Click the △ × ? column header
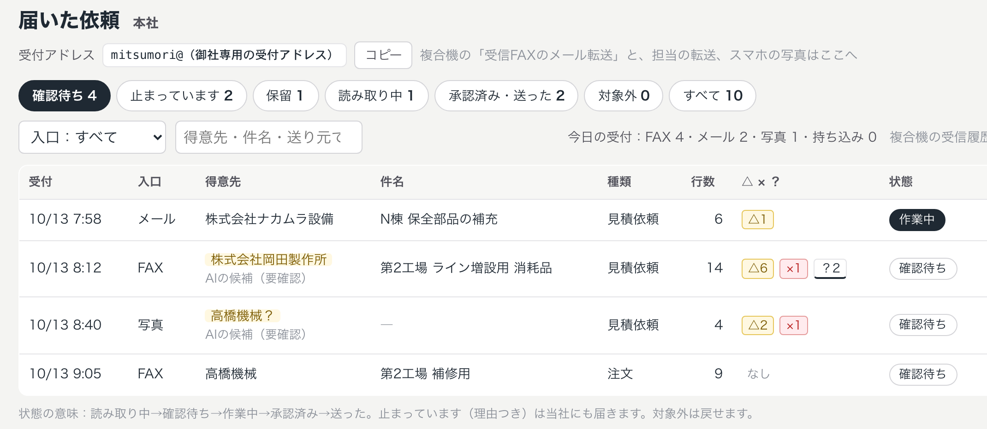The width and height of the screenshot is (987, 429). click(761, 182)
